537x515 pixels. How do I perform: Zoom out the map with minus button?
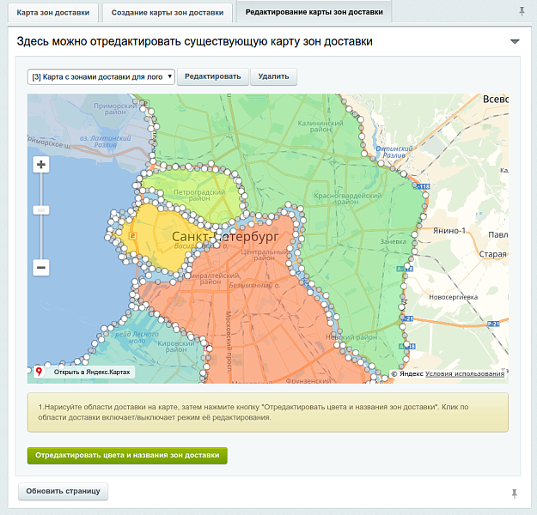click(x=40, y=267)
